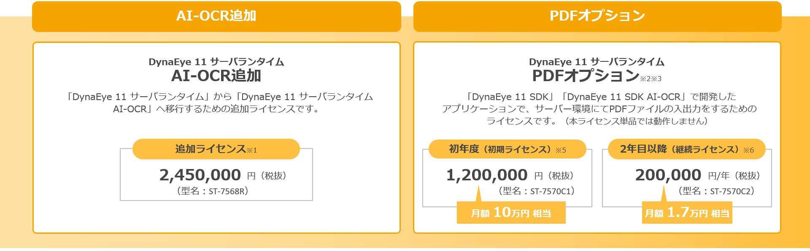Click the PDFオプション card heading
Viewport: 810px width, 251px height.
pyautogui.click(x=586, y=76)
